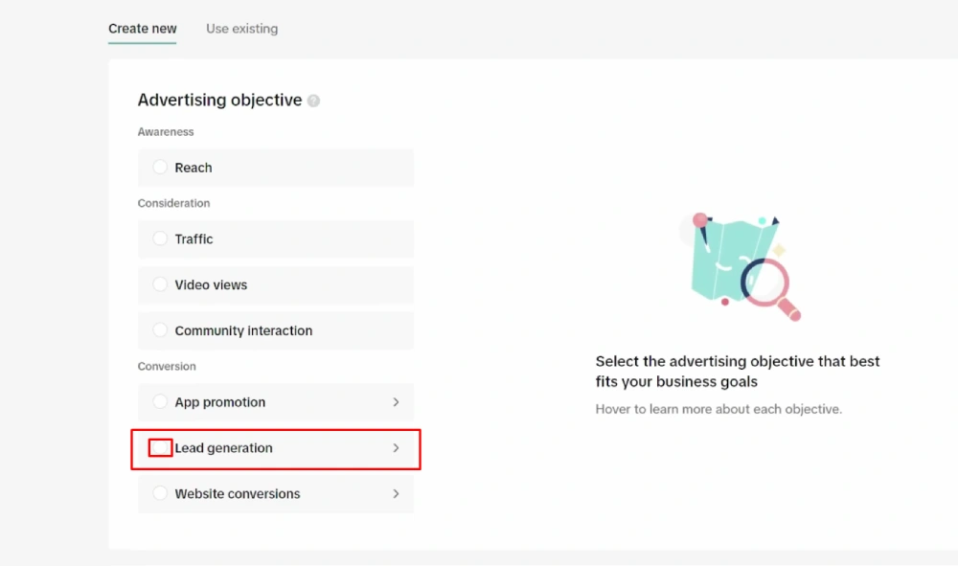The width and height of the screenshot is (958, 566).
Task: Expand the Website conversions chevron arrow
Action: click(x=396, y=493)
